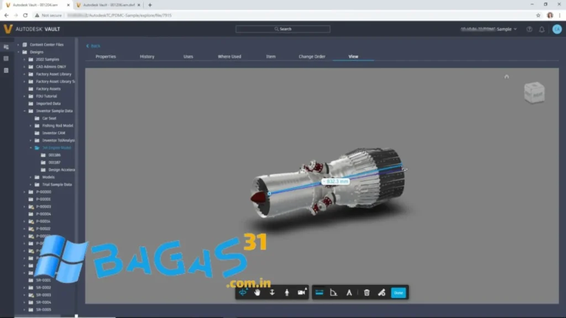The width and height of the screenshot is (566, 318).
Task: Go Back to the file list
Action: (x=93, y=46)
